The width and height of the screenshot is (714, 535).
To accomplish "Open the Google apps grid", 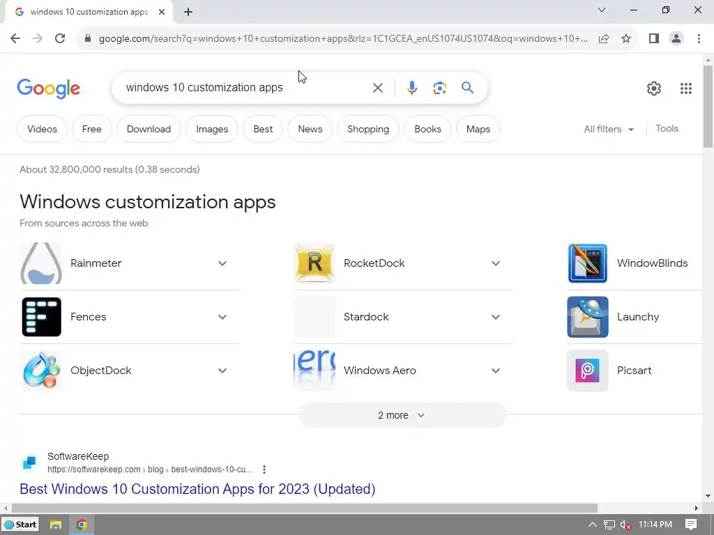I will tap(686, 88).
